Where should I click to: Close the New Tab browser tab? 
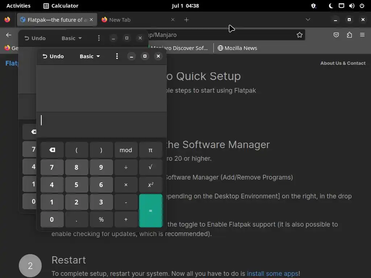(x=173, y=20)
